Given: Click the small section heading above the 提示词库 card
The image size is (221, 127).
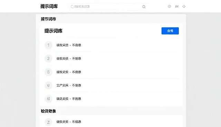Looking at the screenshot, I should [48, 19].
